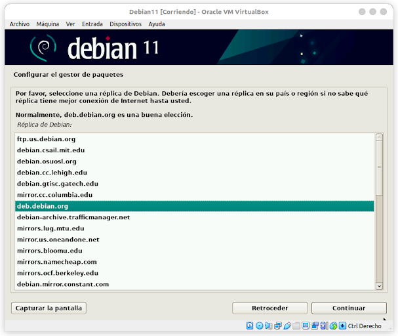Select mirror.us.oneandone.net mirror

pyautogui.click(x=195, y=240)
